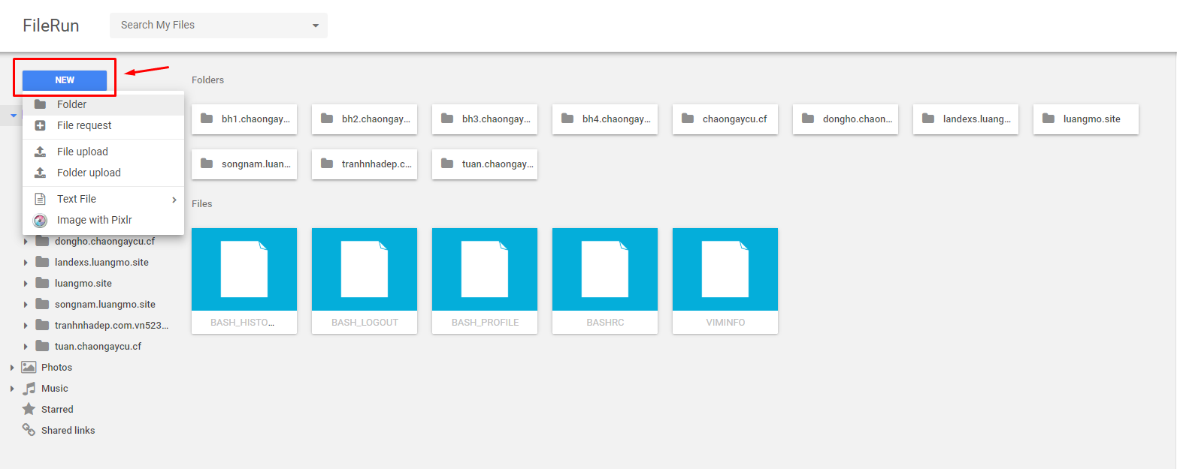Click tranhnhadep.com.vn523 label in folder tree
Screen dimensions: 1177x469
tap(112, 326)
